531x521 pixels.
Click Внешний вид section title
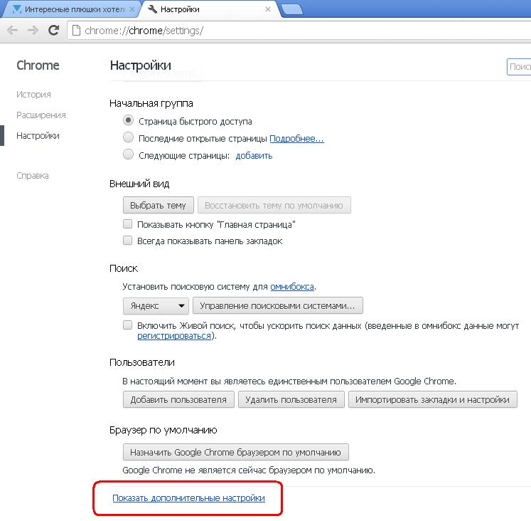[x=139, y=184]
